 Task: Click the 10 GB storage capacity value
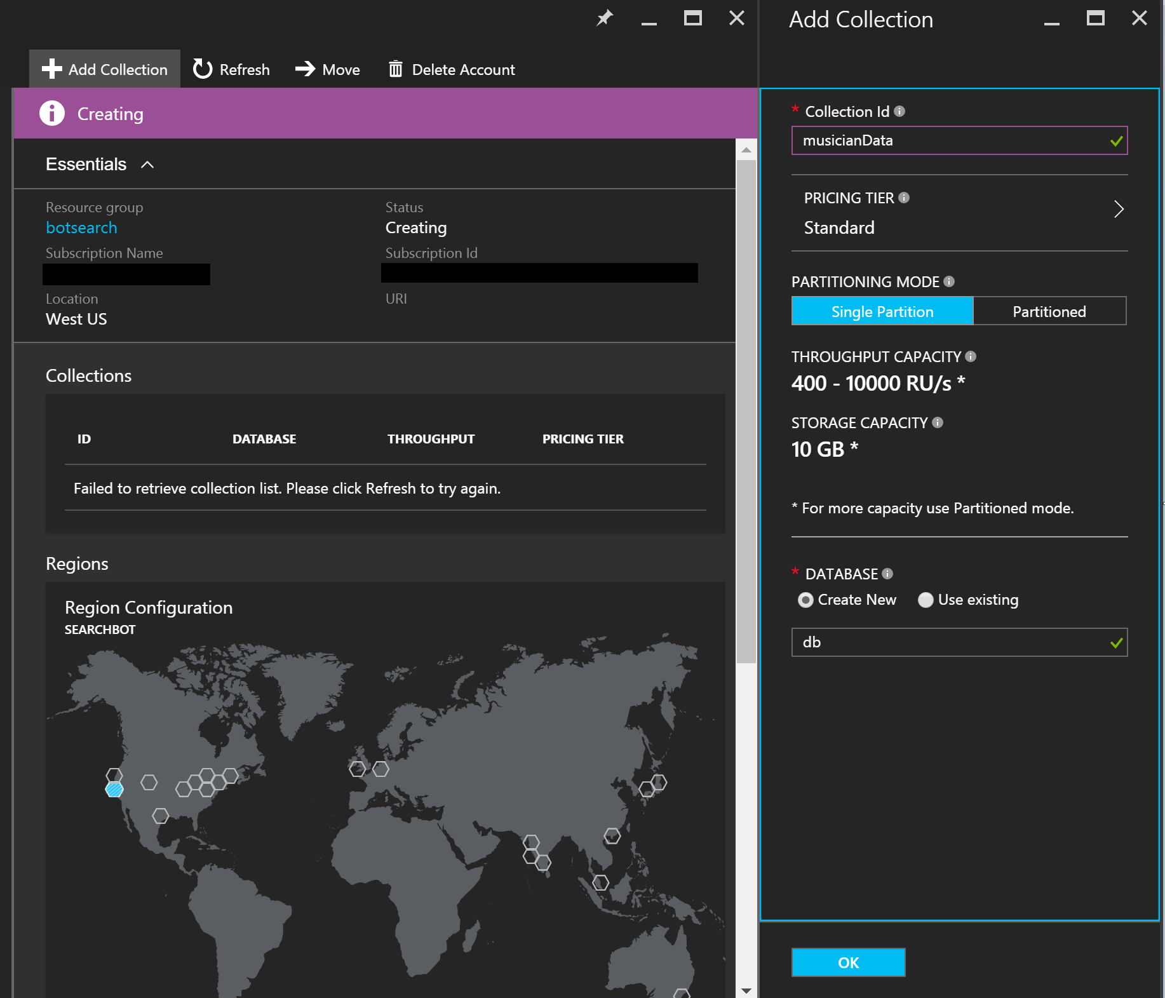coord(825,449)
